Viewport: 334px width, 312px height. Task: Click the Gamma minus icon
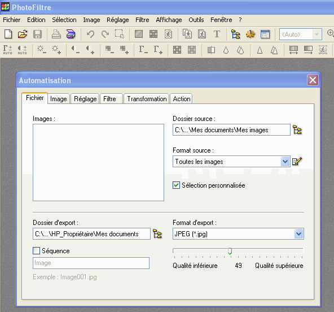143,50
